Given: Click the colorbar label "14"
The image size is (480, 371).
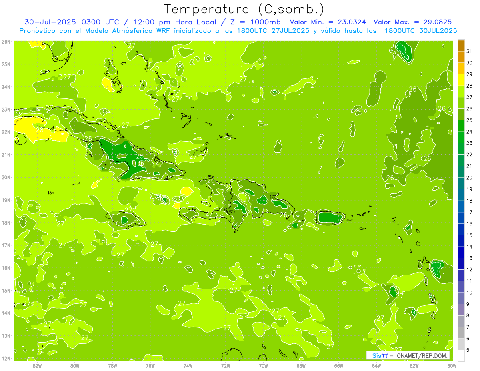Looking at the screenshot, I should pos(470,247).
